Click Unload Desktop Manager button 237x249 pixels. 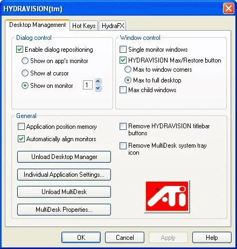pos(64,157)
